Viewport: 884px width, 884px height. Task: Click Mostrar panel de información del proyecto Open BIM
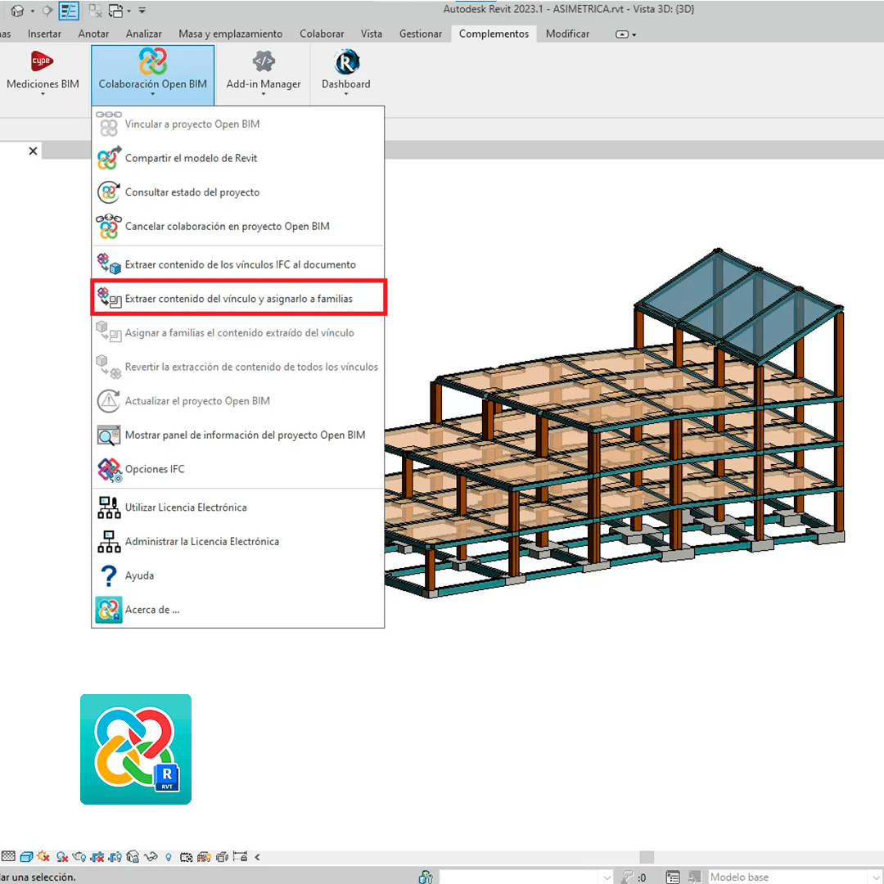pyautogui.click(x=245, y=435)
